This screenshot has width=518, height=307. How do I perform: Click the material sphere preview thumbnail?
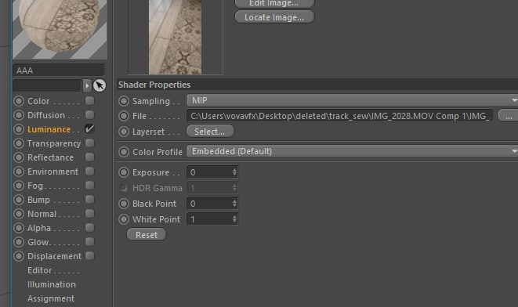(x=60, y=30)
